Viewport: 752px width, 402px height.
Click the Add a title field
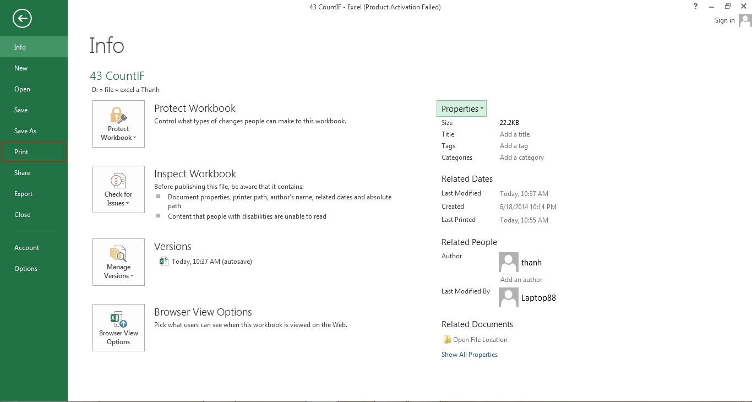[x=515, y=134]
